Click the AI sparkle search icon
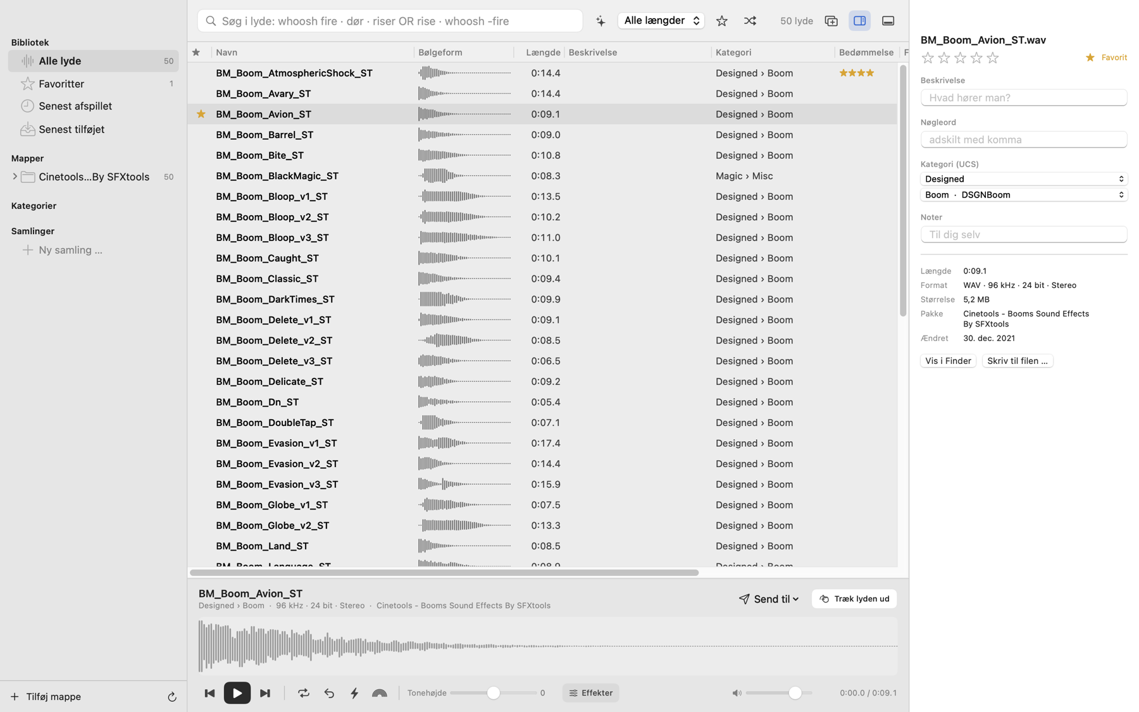Screen dimensions: 1139x712 click(601, 21)
